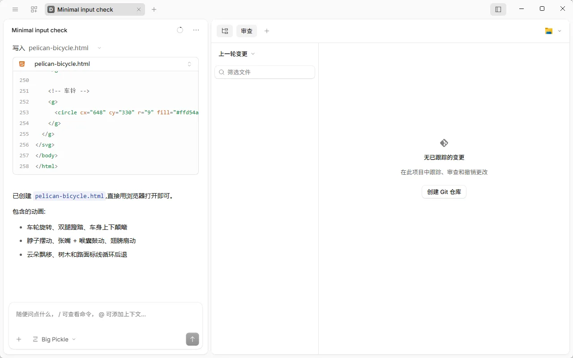The width and height of the screenshot is (573, 358).
Task: Add an attachment with plus icon
Action: (x=19, y=339)
